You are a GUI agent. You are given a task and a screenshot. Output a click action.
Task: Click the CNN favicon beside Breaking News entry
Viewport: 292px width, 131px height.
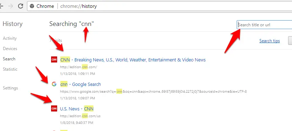54,60
